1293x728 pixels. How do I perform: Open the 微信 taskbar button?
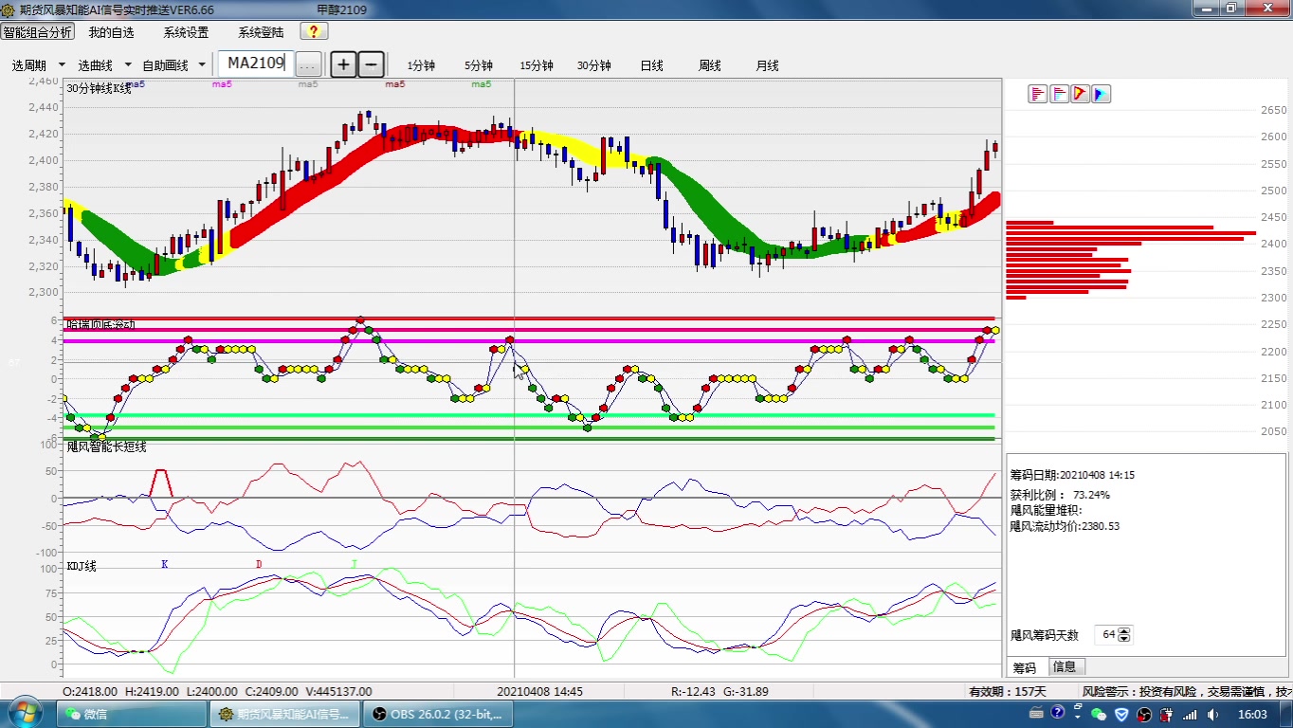tap(131, 714)
